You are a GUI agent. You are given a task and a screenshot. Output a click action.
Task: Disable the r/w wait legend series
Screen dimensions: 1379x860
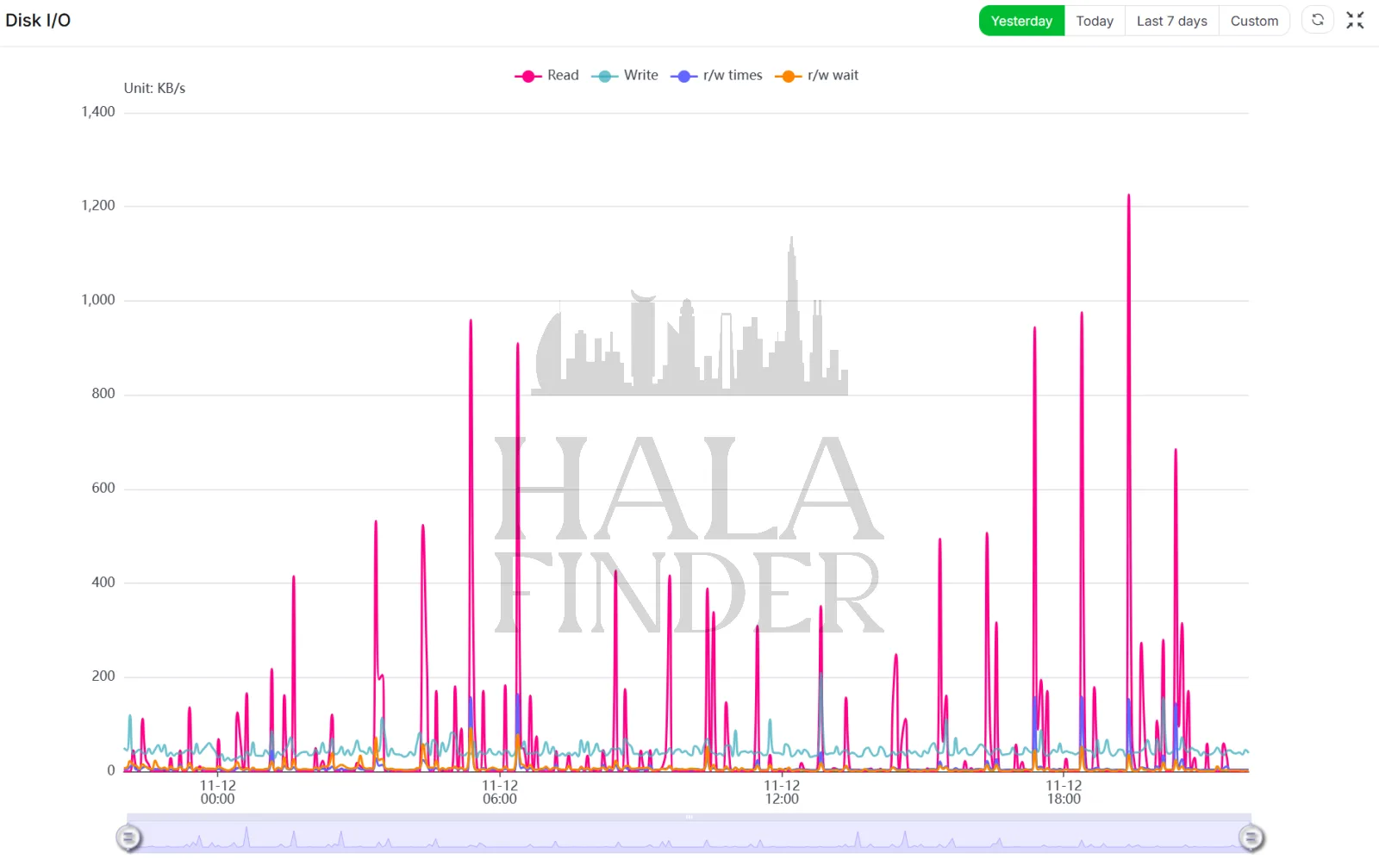point(817,76)
